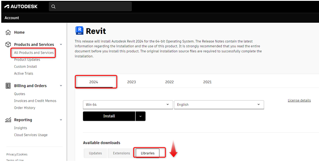This screenshot has height=166, width=319.
Task: Open the English language dropdown
Action: pos(219,105)
